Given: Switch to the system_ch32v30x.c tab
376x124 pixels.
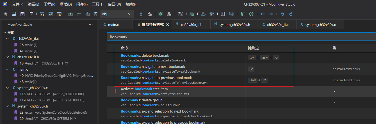Looking at the screenshot, I should pyautogui.click(x=320, y=25).
